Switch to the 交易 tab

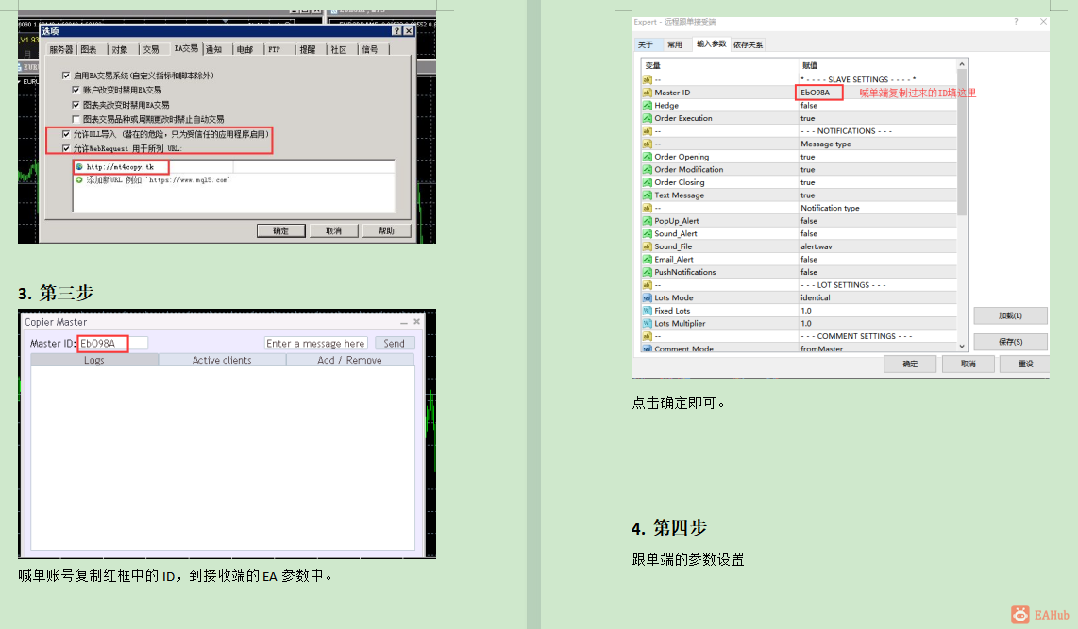(x=151, y=49)
